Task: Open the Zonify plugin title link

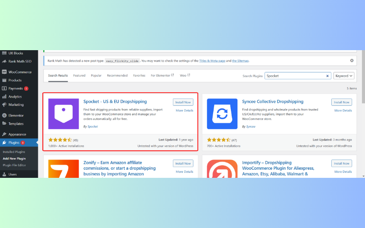Action: point(120,168)
